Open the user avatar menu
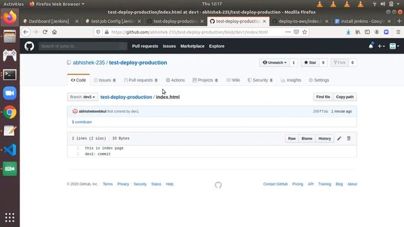Screen dimensions: 404x227 pos(394,46)
